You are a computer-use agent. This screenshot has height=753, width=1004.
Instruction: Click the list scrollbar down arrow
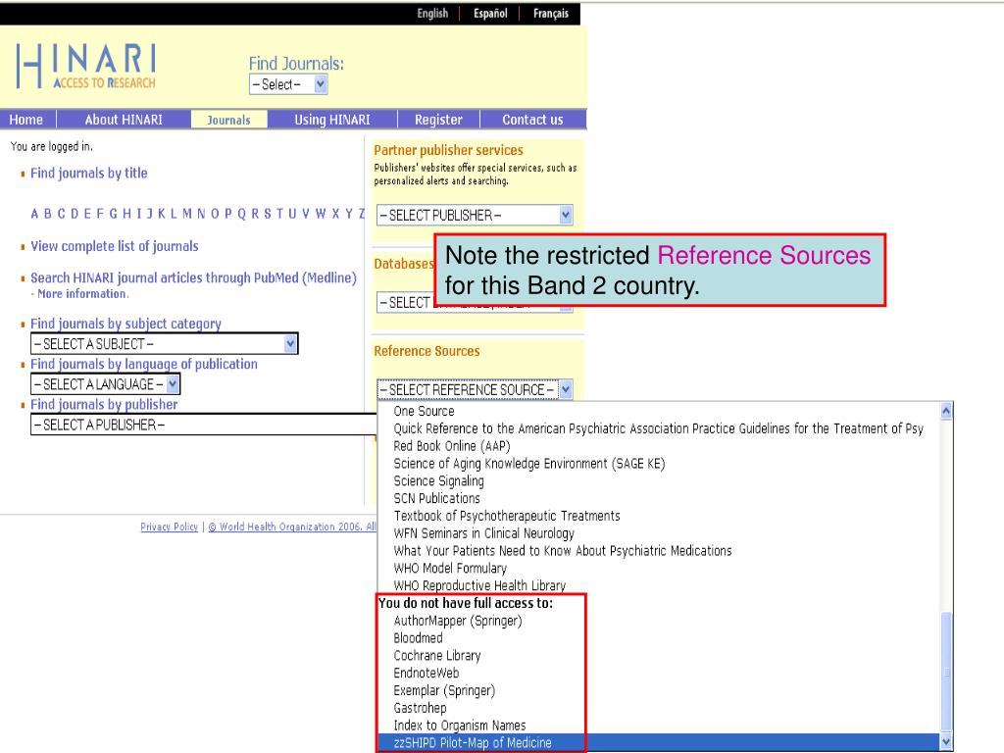946,742
